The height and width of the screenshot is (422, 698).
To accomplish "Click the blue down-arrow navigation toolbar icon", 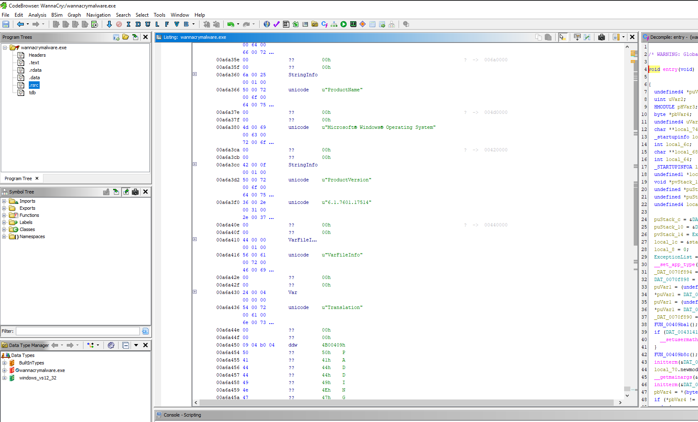I will point(109,24).
